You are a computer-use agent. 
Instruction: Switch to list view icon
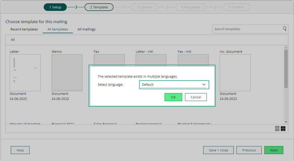click(x=277, y=129)
